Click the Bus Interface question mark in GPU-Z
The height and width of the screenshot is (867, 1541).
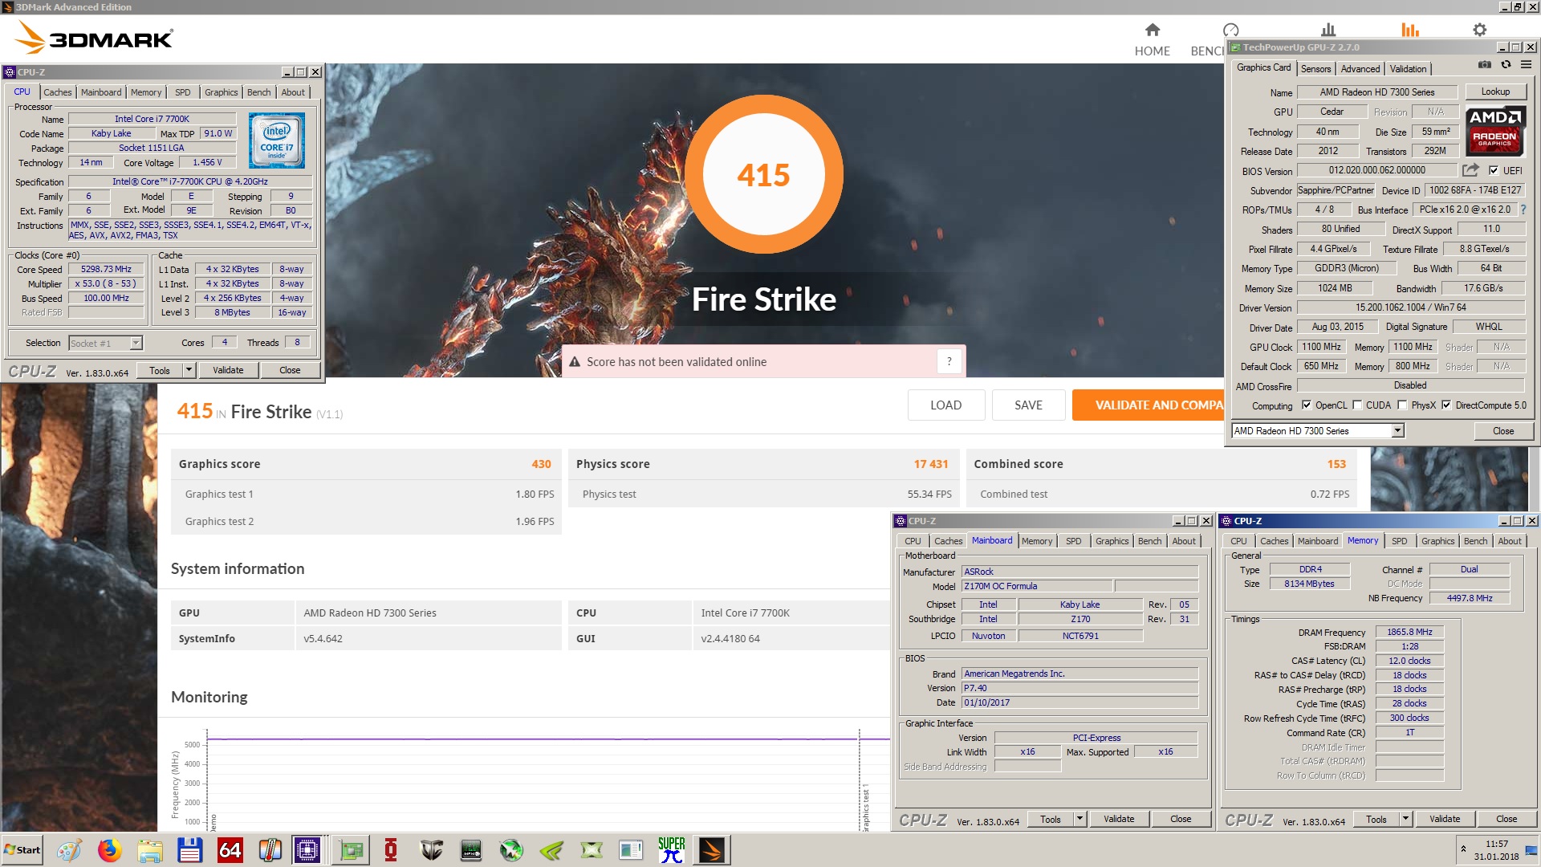pos(1523,210)
